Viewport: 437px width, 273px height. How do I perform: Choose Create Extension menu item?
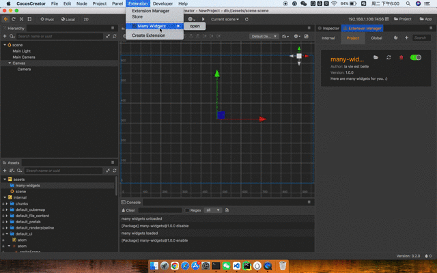pos(149,35)
